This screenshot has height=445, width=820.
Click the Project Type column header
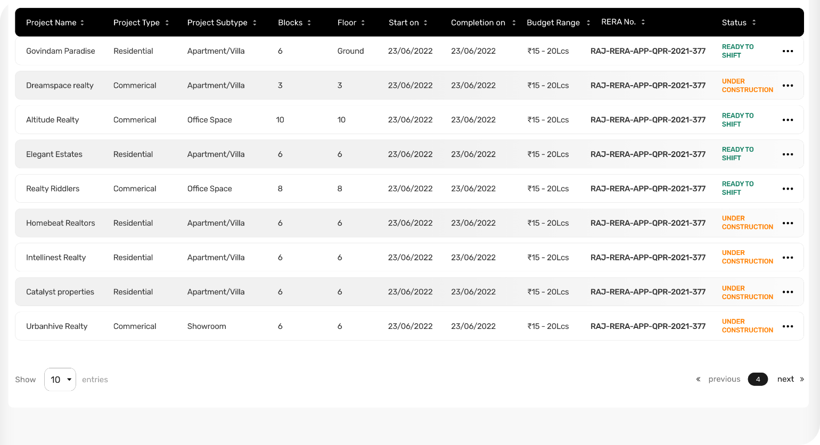click(x=136, y=23)
